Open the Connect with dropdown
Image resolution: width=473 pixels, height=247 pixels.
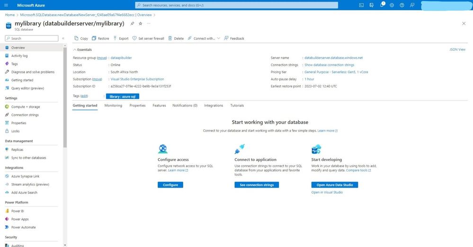[204, 38]
